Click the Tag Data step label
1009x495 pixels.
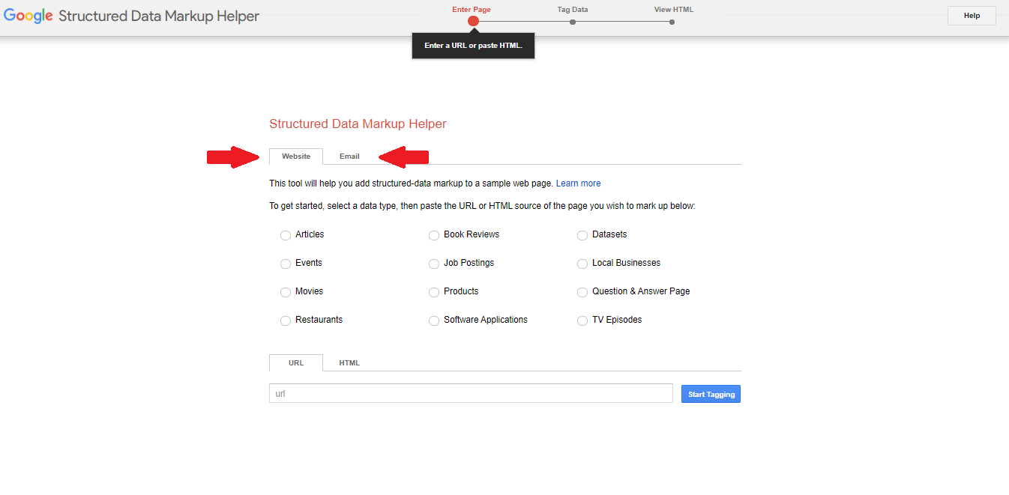[573, 10]
